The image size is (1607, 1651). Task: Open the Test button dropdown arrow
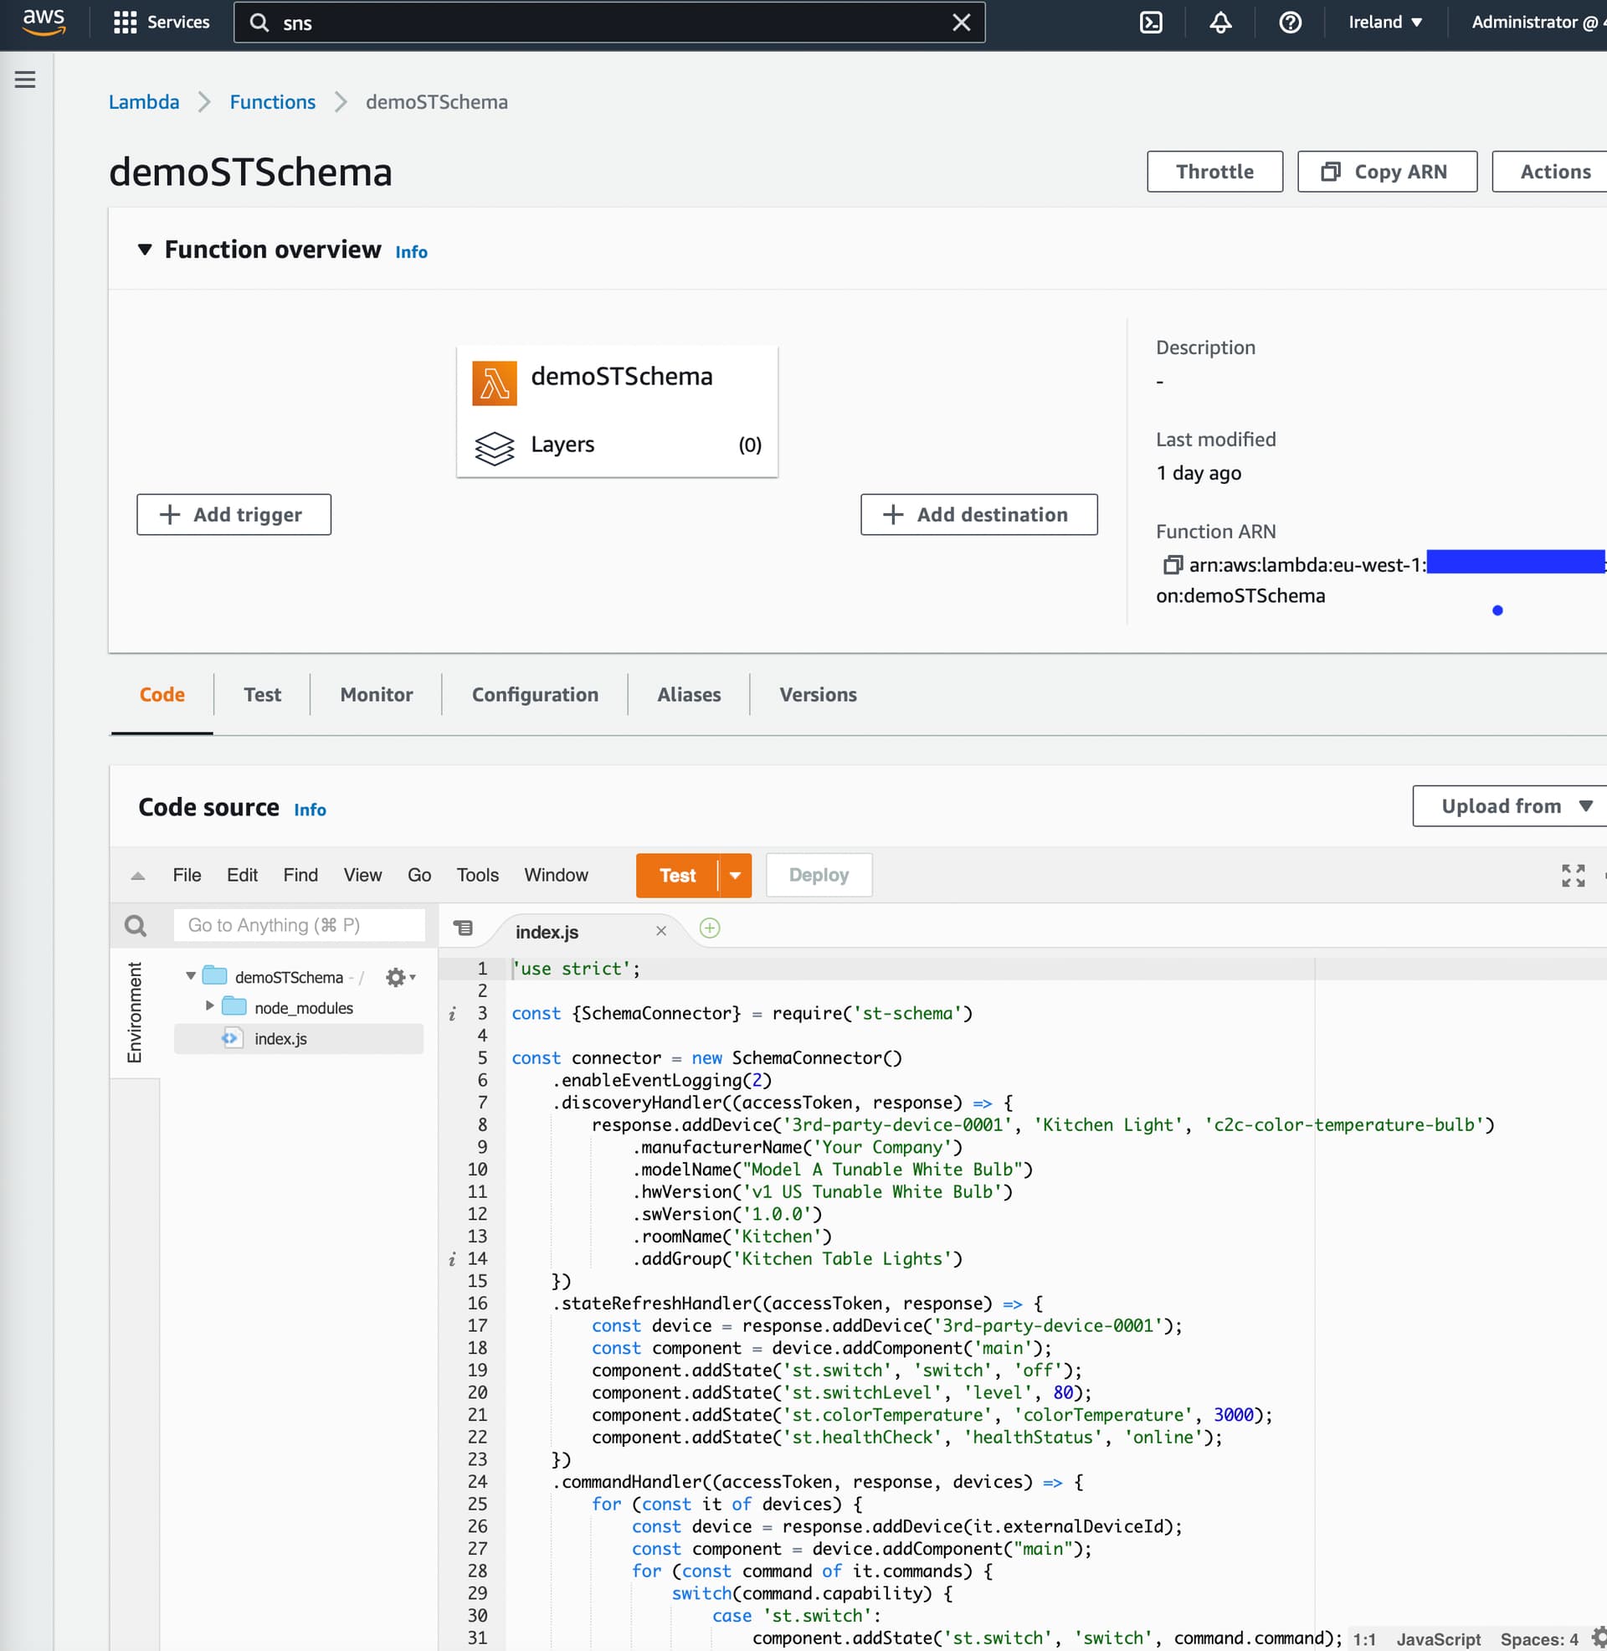pos(735,875)
